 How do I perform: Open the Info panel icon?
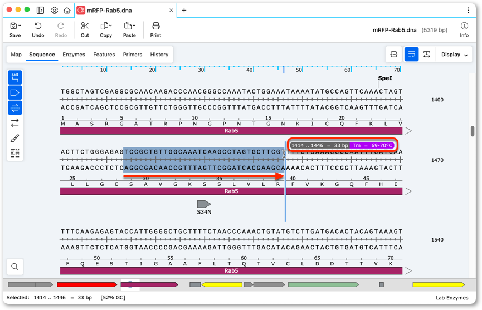coord(464,26)
